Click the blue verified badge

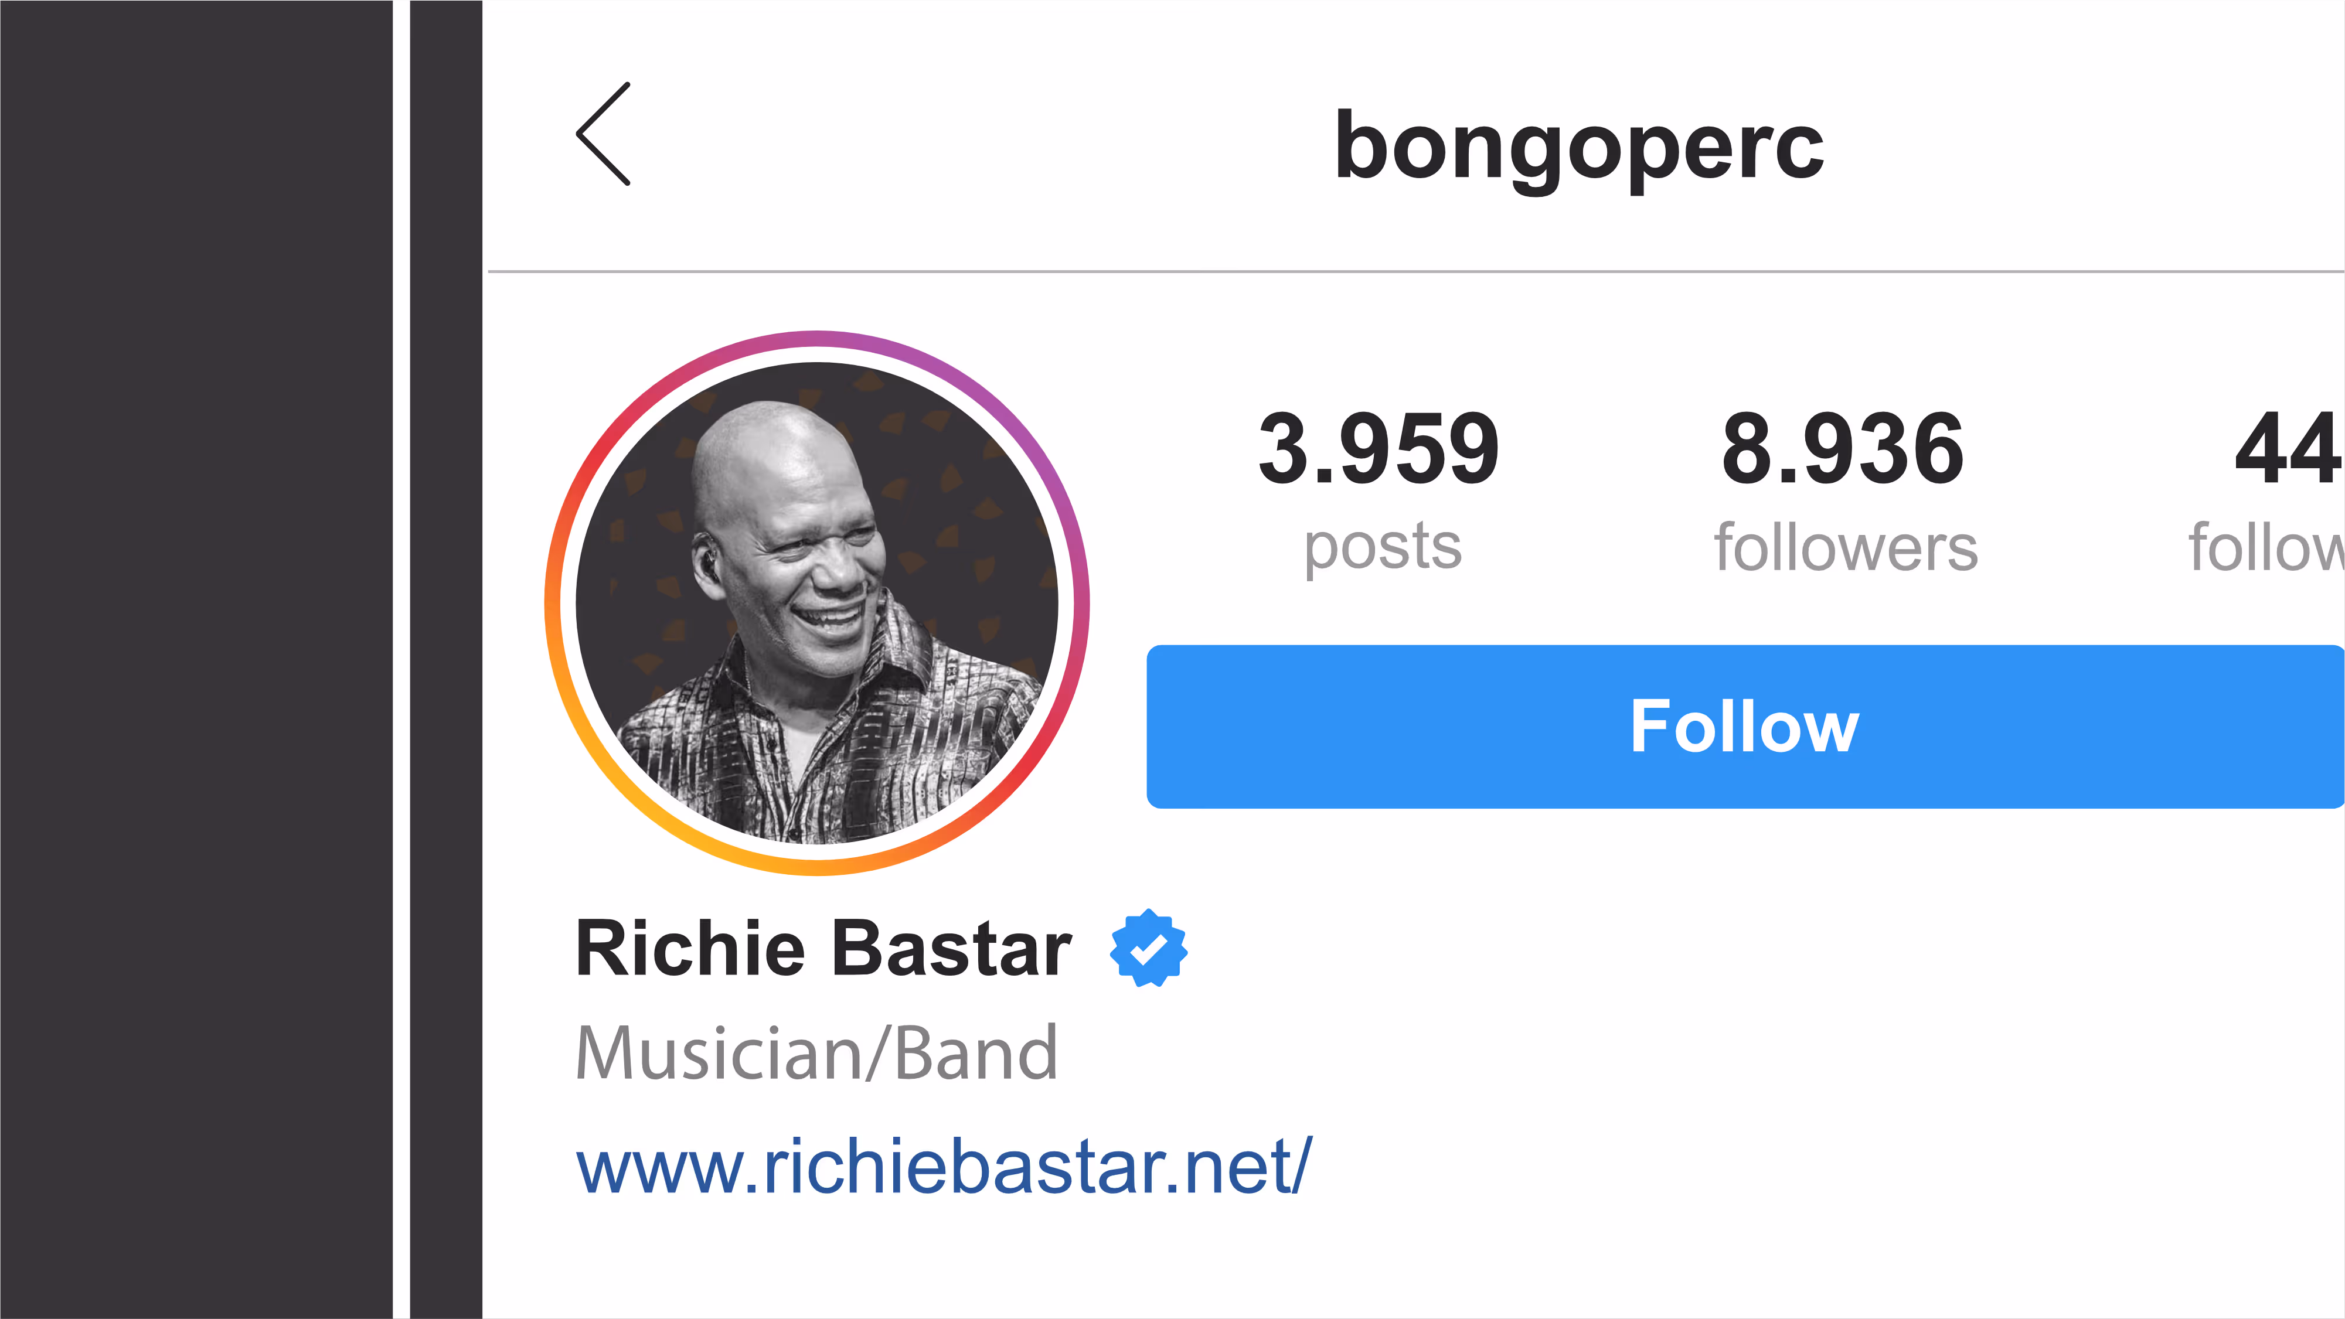(1148, 948)
